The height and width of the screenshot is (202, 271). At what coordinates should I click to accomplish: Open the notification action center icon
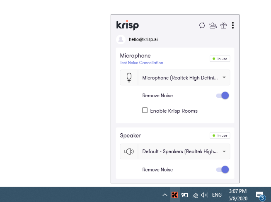[260, 196]
